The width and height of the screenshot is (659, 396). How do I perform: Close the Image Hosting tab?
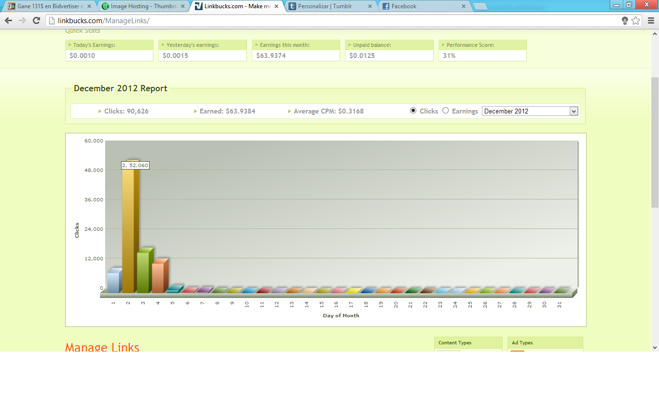tap(183, 6)
